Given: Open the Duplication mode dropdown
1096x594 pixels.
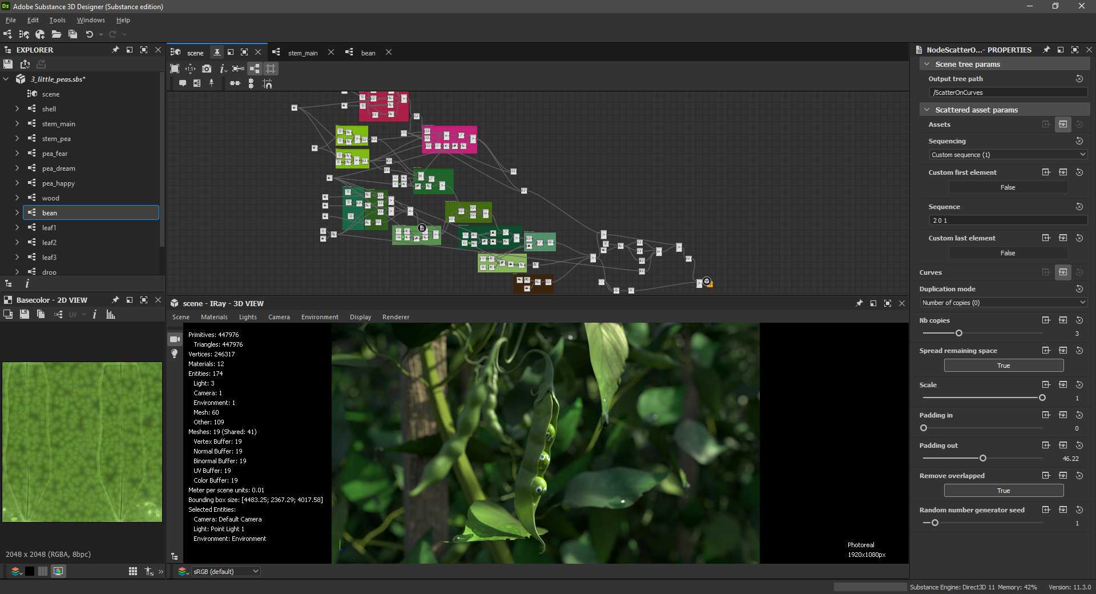Looking at the screenshot, I should pyautogui.click(x=1003, y=302).
